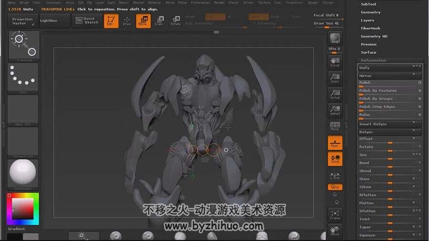The width and height of the screenshot is (429, 241).
Task: Open the Dots stroke selector
Action: (23, 78)
